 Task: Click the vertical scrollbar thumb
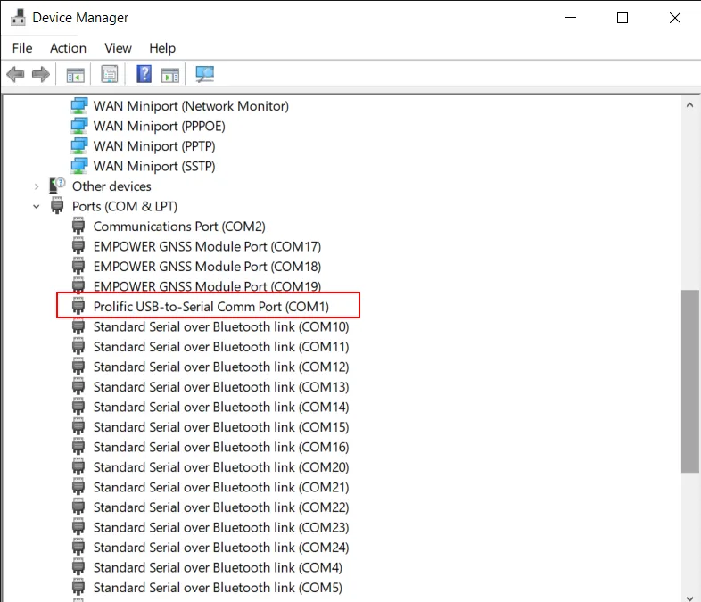coord(689,381)
